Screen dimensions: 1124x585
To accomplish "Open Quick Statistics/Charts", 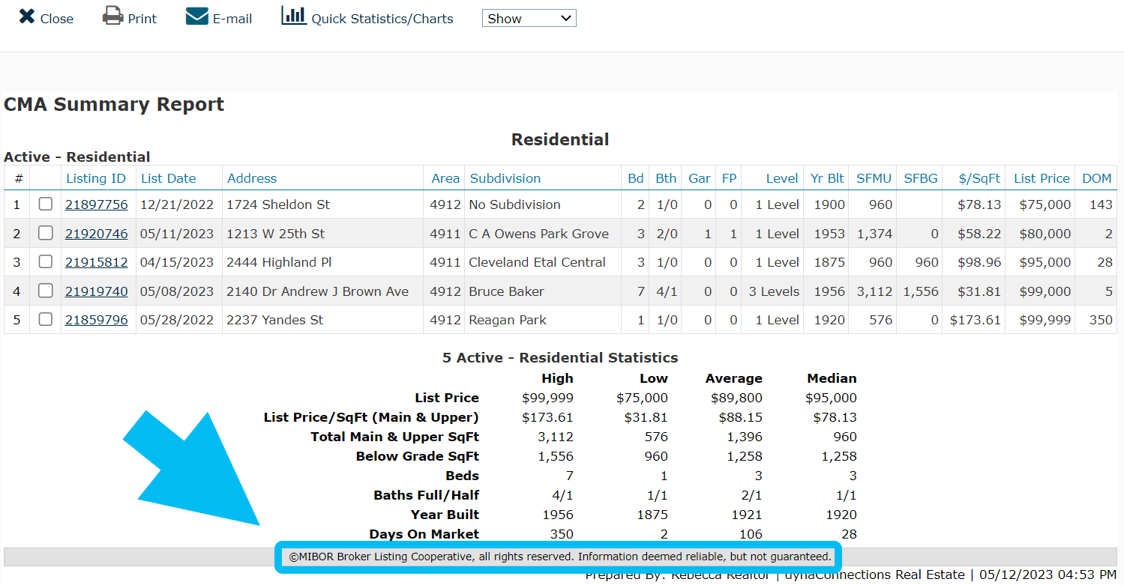I will pos(382,19).
